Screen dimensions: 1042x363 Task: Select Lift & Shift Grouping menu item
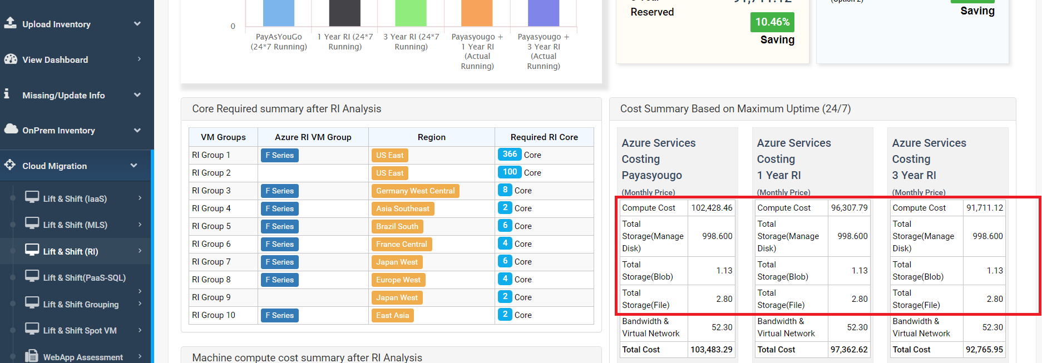pos(81,305)
